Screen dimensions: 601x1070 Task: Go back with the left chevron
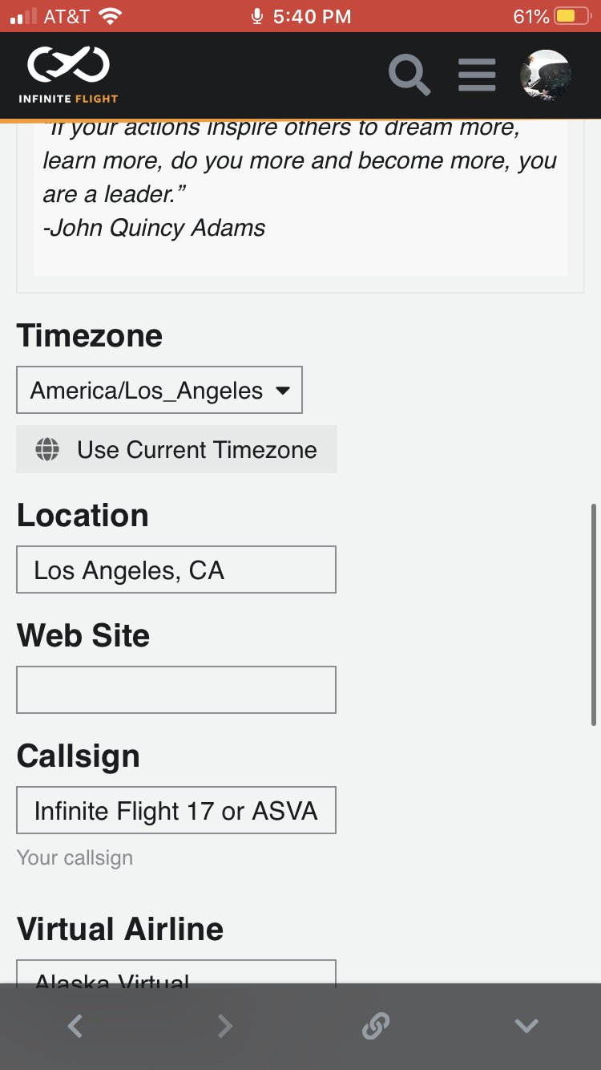pyautogui.click(x=75, y=1026)
